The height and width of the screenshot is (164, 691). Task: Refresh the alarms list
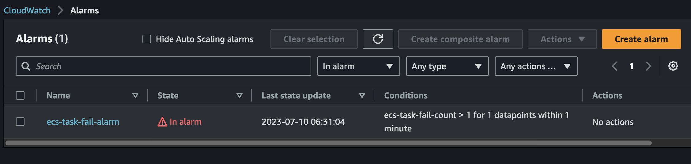(x=378, y=39)
